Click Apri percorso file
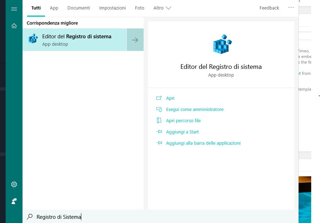Screen dimensions: 320x223 [x=183, y=121]
